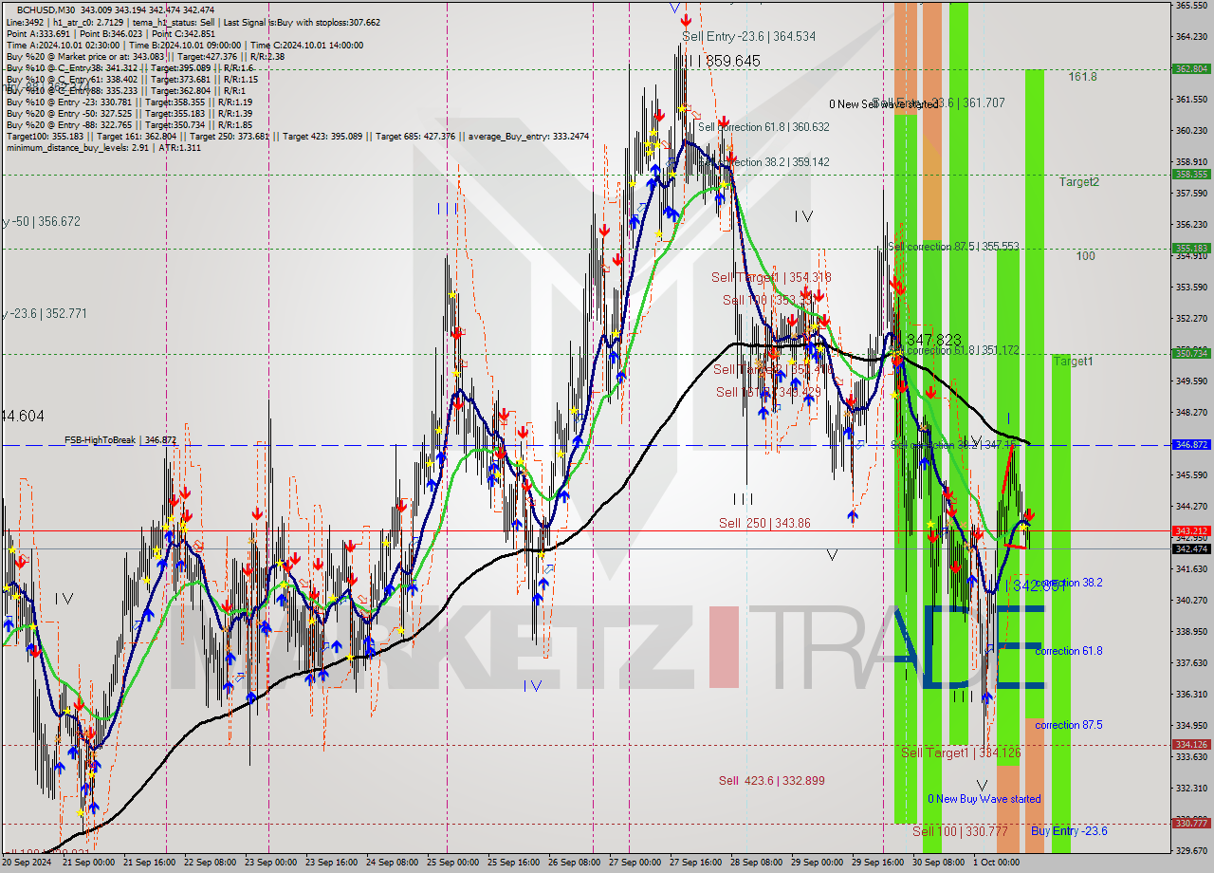This screenshot has width=1214, height=873.
Task: Click 'Last Signal is:Buy with stoploss:307.662' text
Action: [301, 22]
